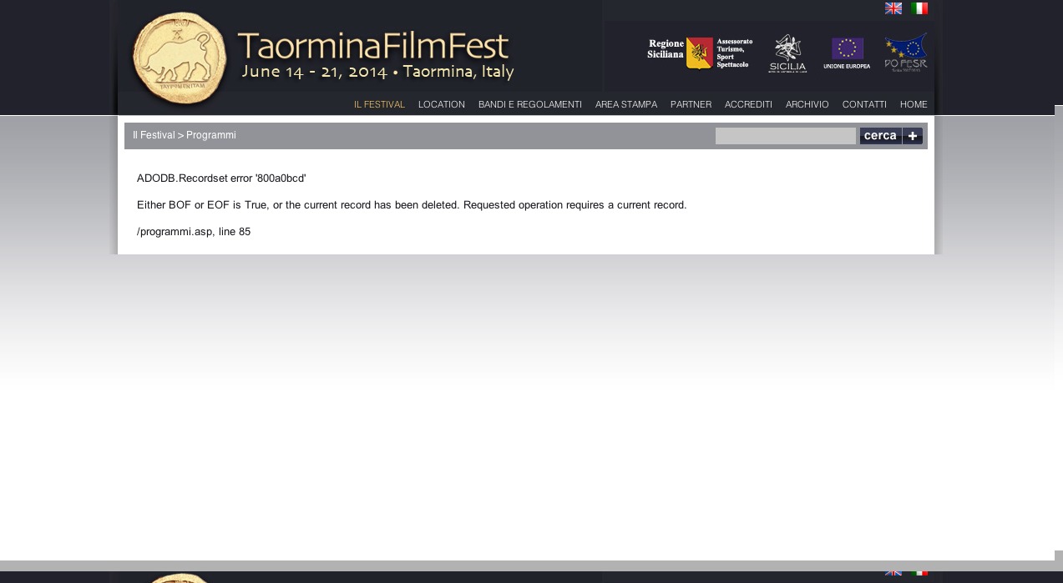Open the IL FESTIVAL menu item
1063x583 pixels.
point(379,104)
